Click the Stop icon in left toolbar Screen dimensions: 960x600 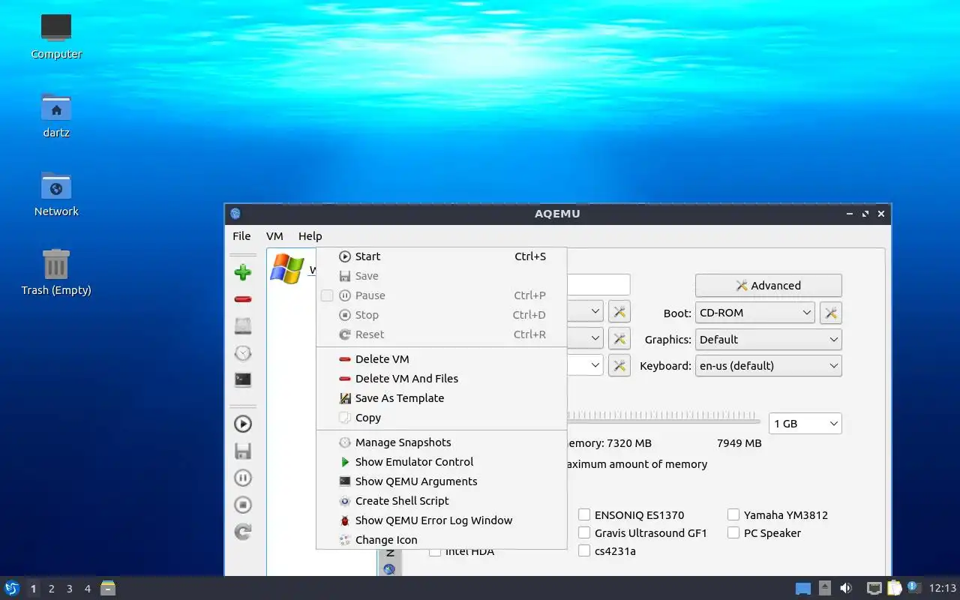pyautogui.click(x=242, y=505)
